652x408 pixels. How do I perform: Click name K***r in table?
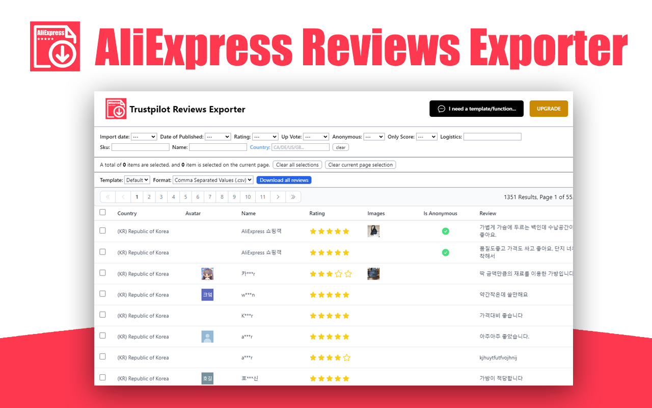pyautogui.click(x=247, y=316)
